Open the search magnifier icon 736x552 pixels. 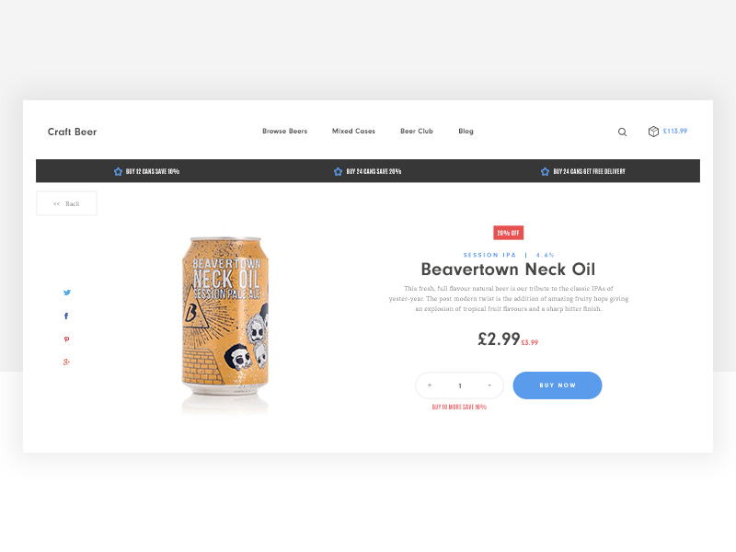point(622,132)
